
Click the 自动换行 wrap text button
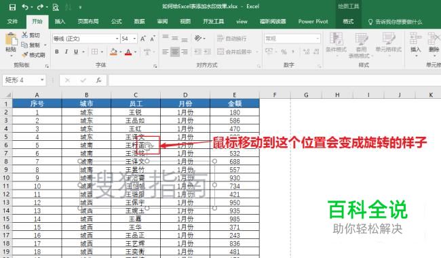232,39
